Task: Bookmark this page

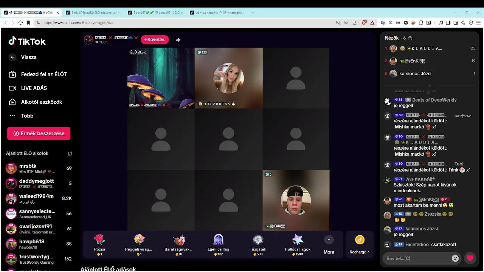Action: click(28, 23)
